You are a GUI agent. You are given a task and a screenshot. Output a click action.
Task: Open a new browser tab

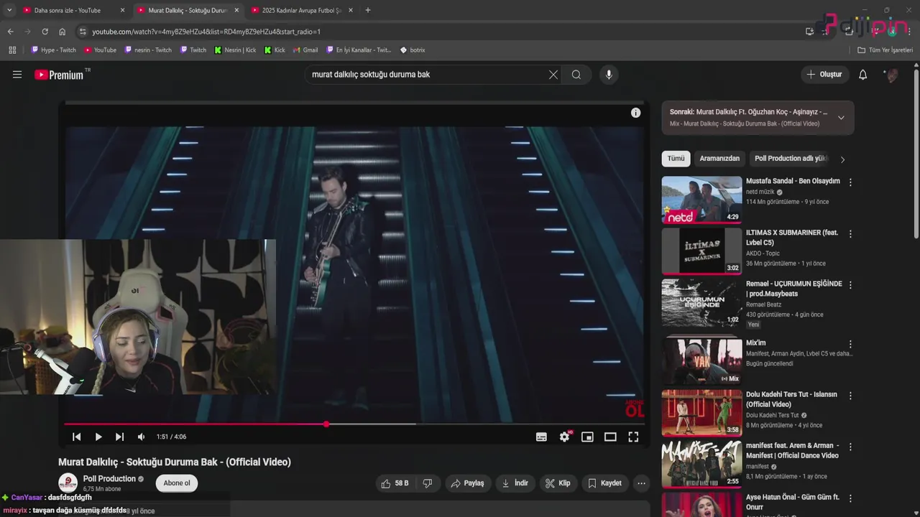click(368, 10)
